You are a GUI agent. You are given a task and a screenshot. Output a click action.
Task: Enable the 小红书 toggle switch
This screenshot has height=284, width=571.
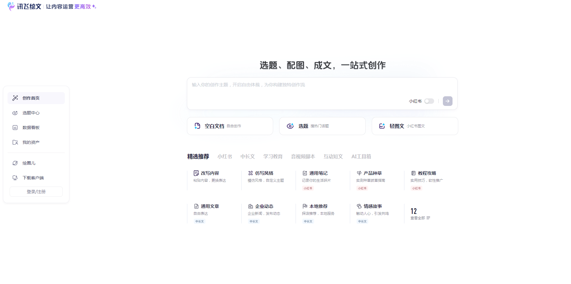(x=429, y=101)
